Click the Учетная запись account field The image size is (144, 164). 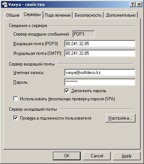click(x=100, y=73)
